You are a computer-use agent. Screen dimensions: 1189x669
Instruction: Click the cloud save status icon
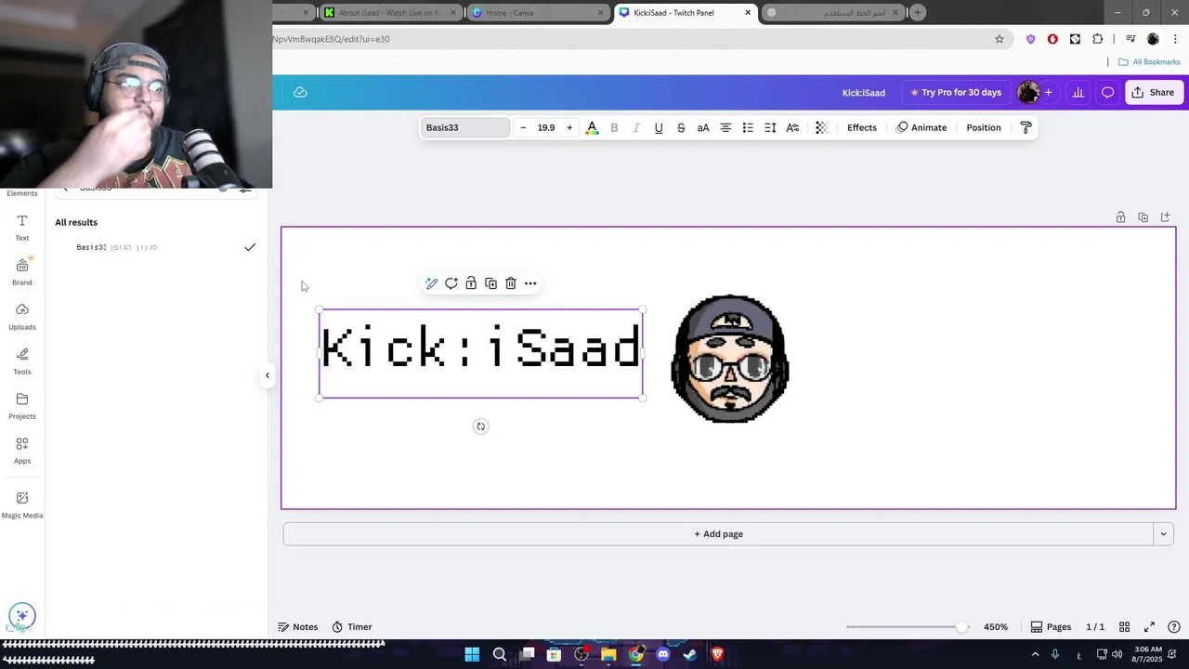point(300,92)
